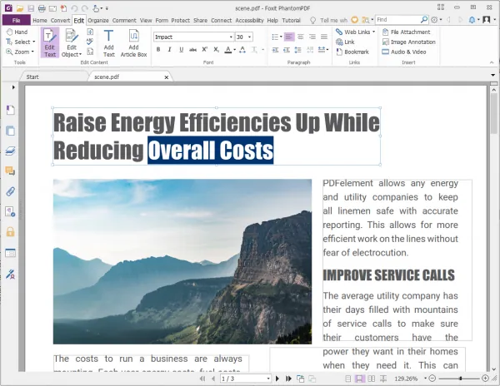Toggle Italic formatting

tap(170, 50)
